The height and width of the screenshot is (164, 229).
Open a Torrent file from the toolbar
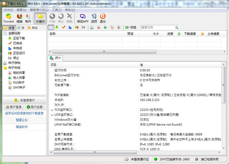tap(8, 18)
